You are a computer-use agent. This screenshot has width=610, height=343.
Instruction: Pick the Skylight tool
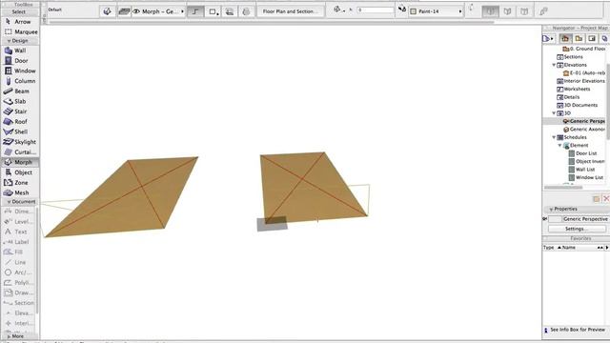pyautogui.click(x=19, y=142)
